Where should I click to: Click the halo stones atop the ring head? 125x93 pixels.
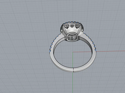pos(72,22)
